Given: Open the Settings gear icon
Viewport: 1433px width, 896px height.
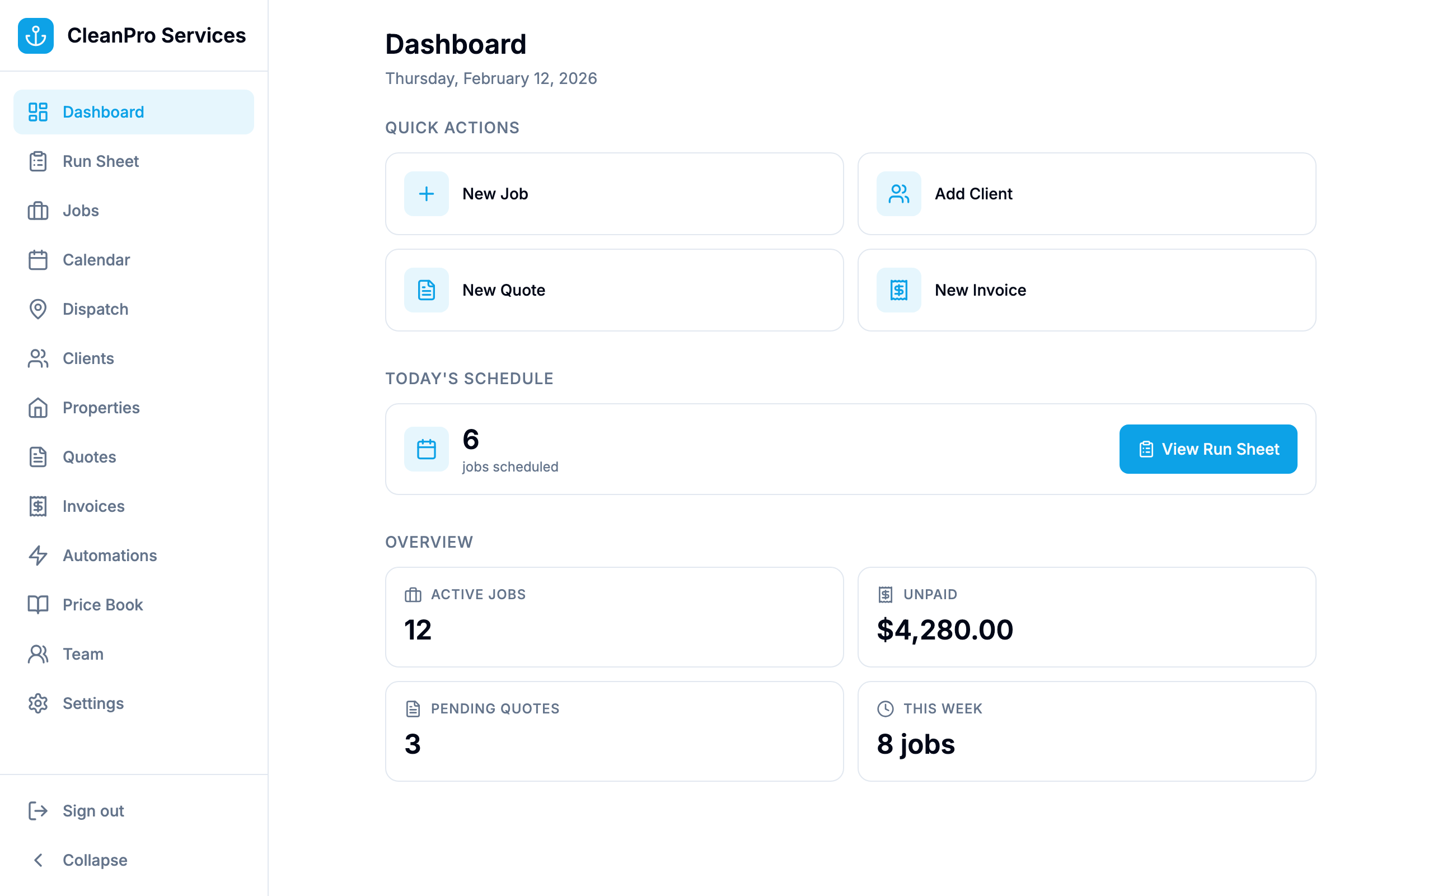Looking at the screenshot, I should (x=38, y=703).
